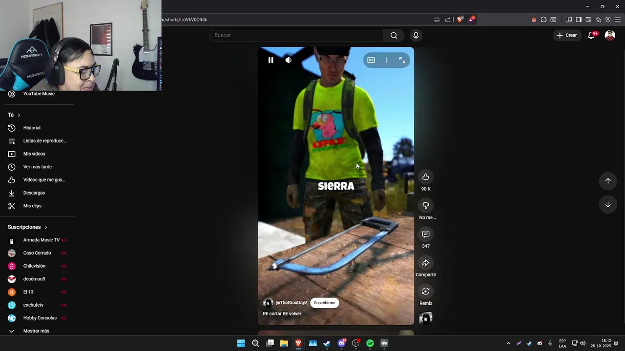Open the comments on the Short
The width and height of the screenshot is (625, 351).
[x=426, y=234]
